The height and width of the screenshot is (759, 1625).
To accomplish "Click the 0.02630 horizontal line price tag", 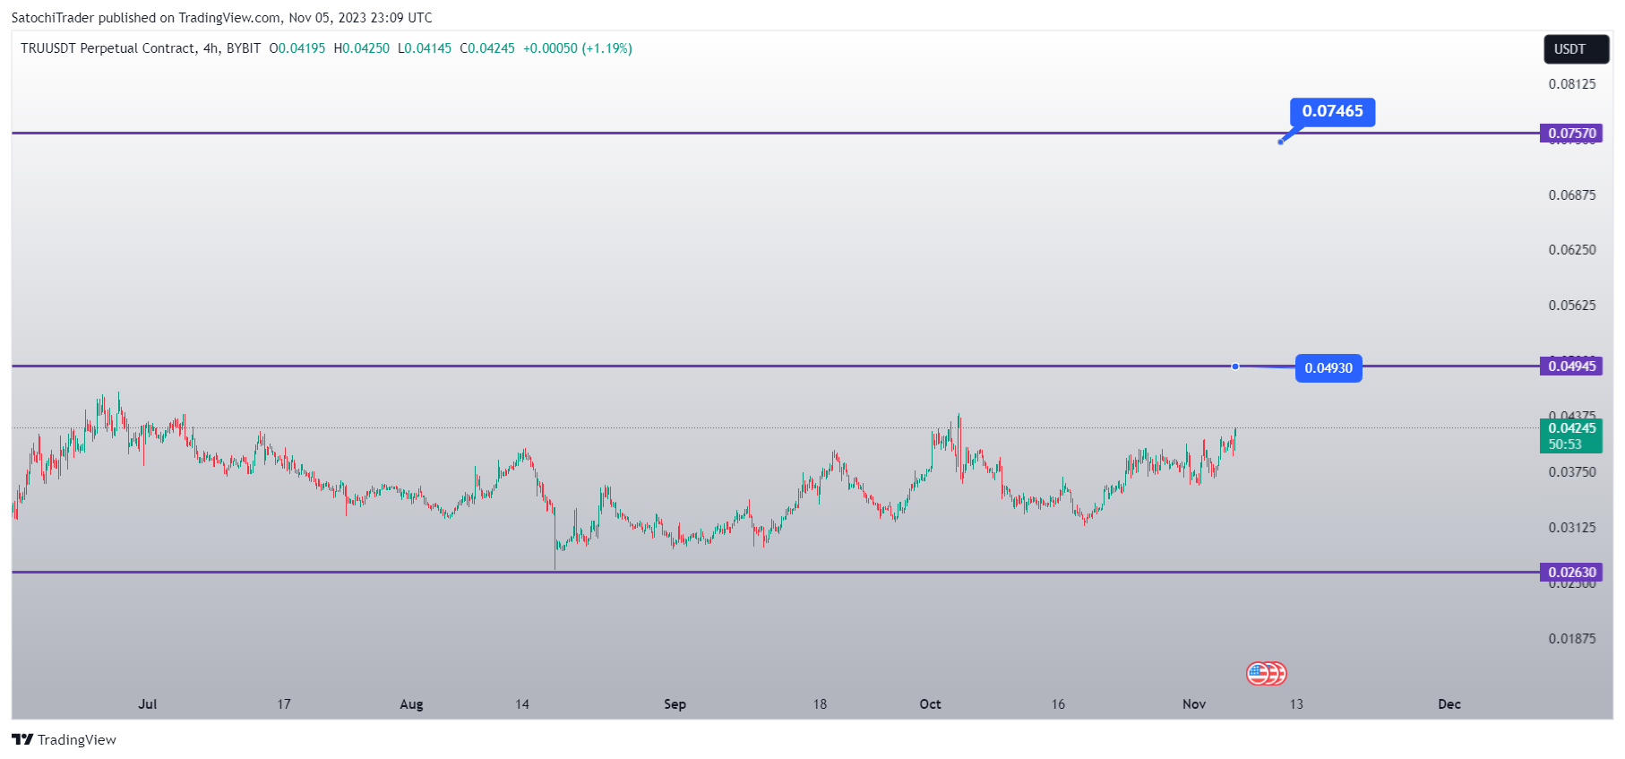I will coord(1571,572).
